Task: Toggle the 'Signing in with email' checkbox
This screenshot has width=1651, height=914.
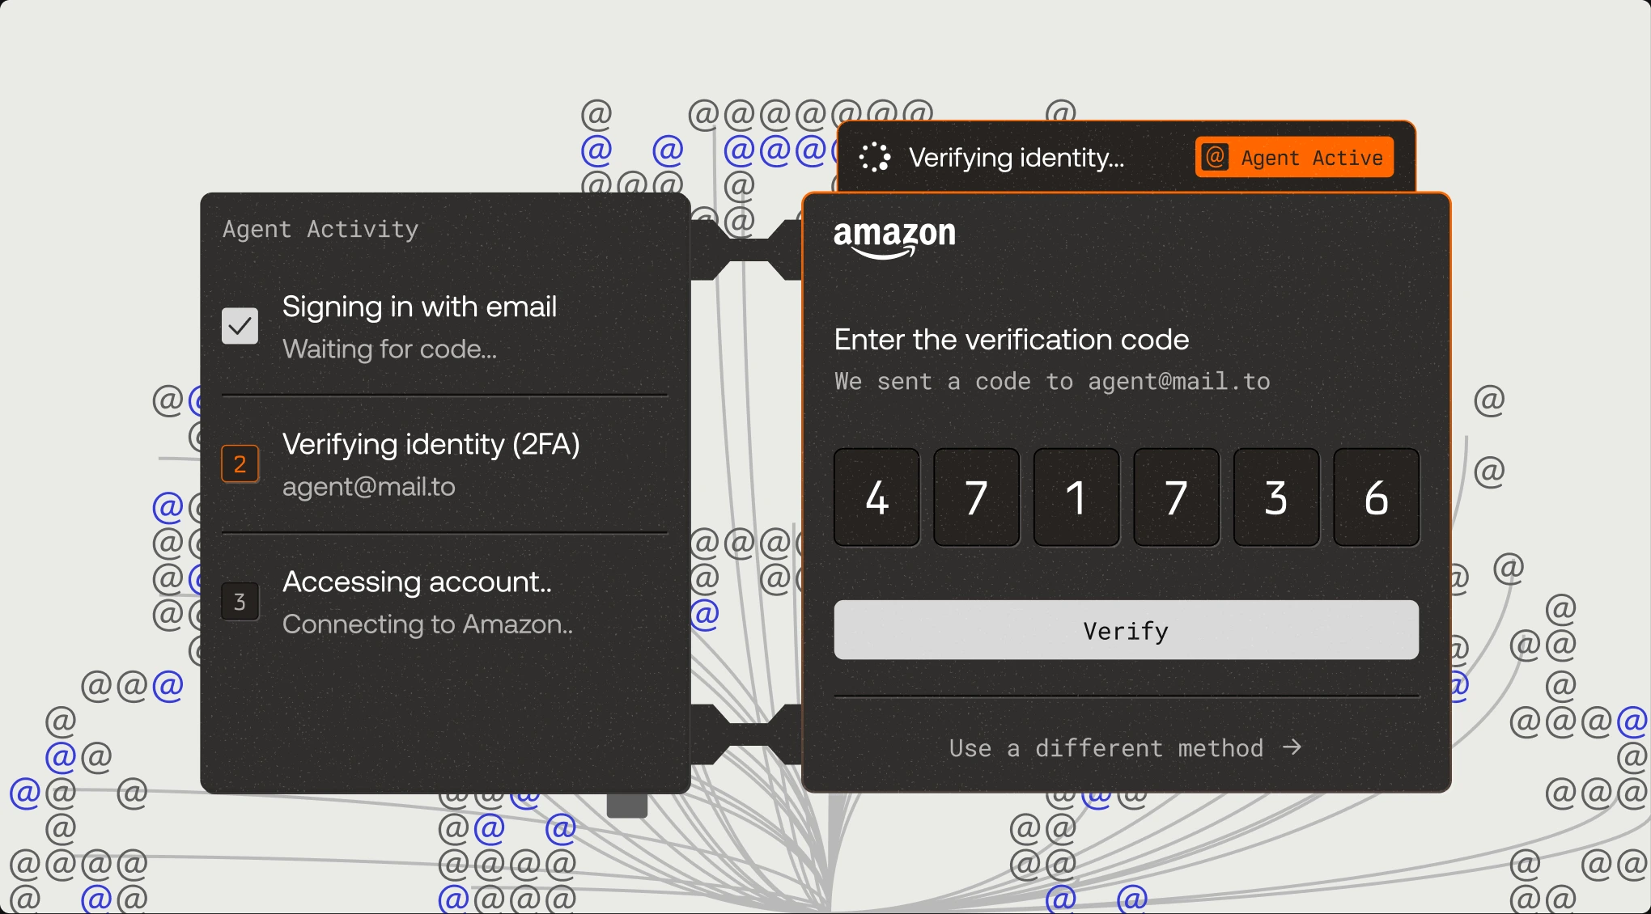Action: (240, 326)
